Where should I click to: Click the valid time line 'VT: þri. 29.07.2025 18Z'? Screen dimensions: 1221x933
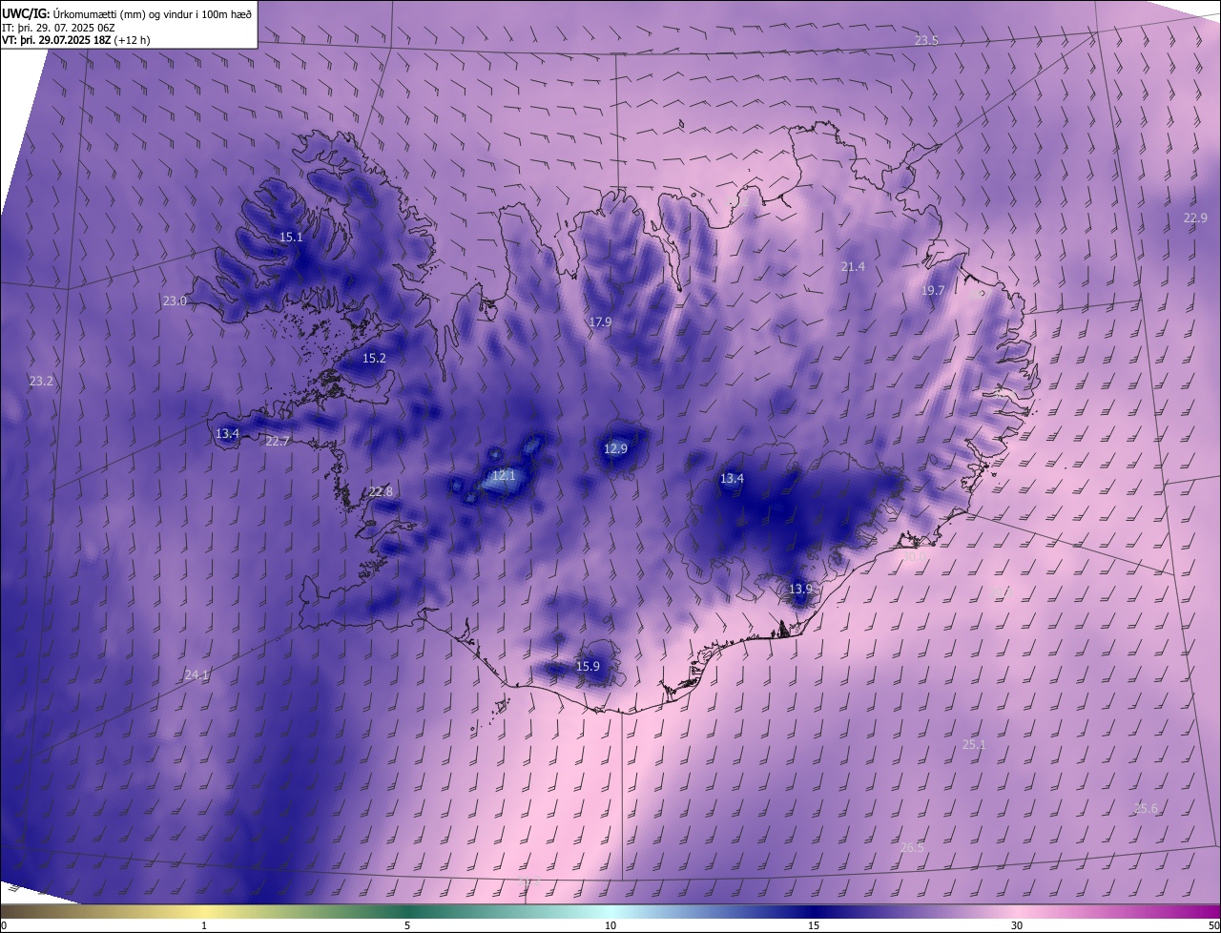[x=57, y=40]
